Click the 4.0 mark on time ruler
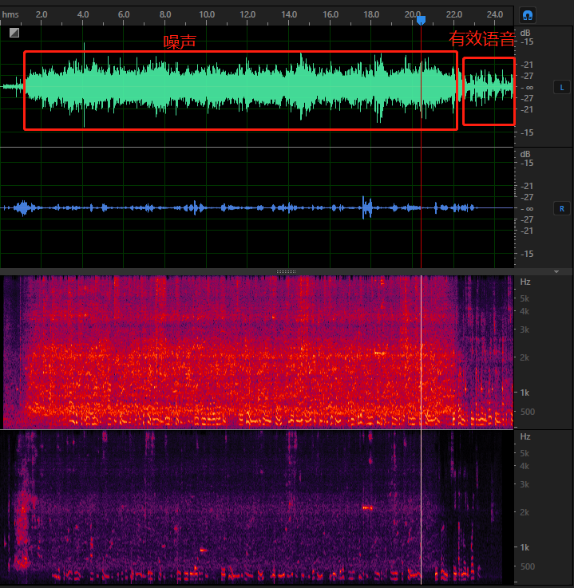This screenshot has width=574, height=588. click(83, 14)
